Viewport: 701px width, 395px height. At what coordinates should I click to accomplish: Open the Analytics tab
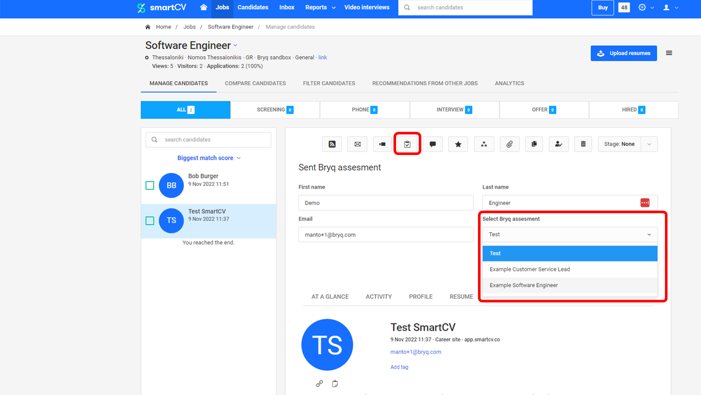[509, 83]
